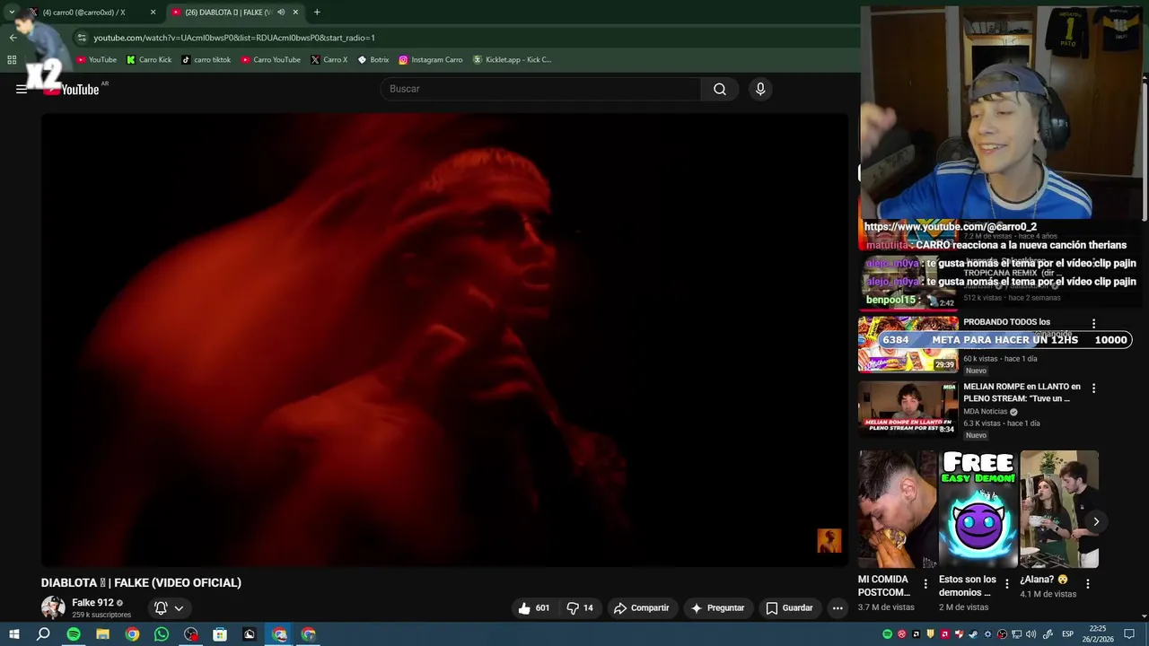Image resolution: width=1149 pixels, height=646 pixels.
Task: Expand subscription options chevron next to bell
Action: click(x=179, y=607)
